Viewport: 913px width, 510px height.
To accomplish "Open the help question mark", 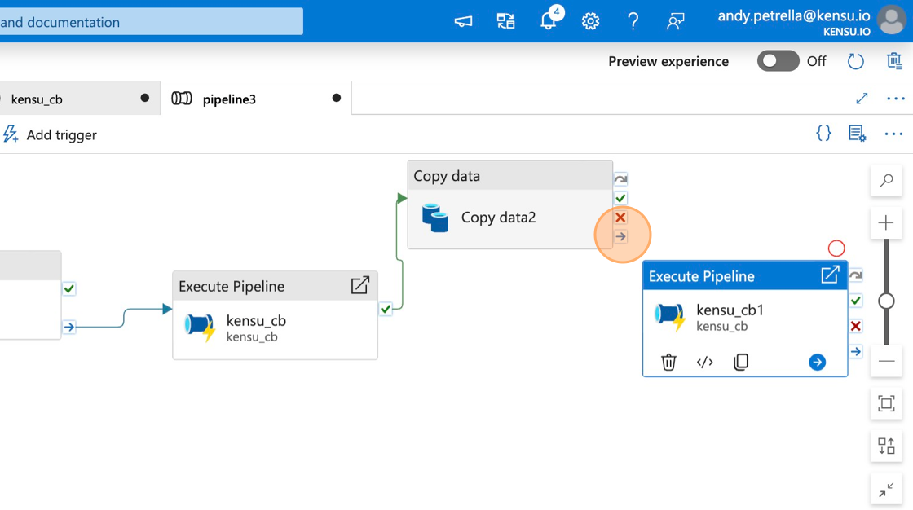I will (x=633, y=21).
